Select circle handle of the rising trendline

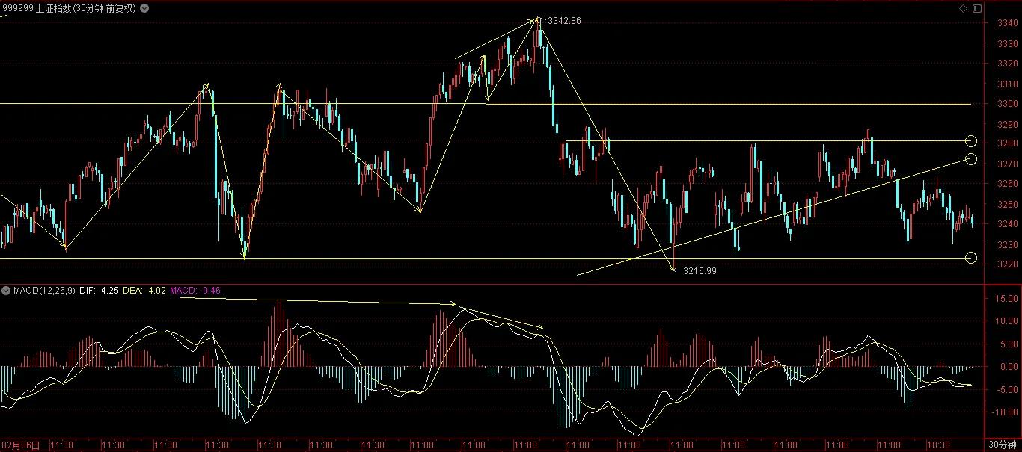click(971, 159)
